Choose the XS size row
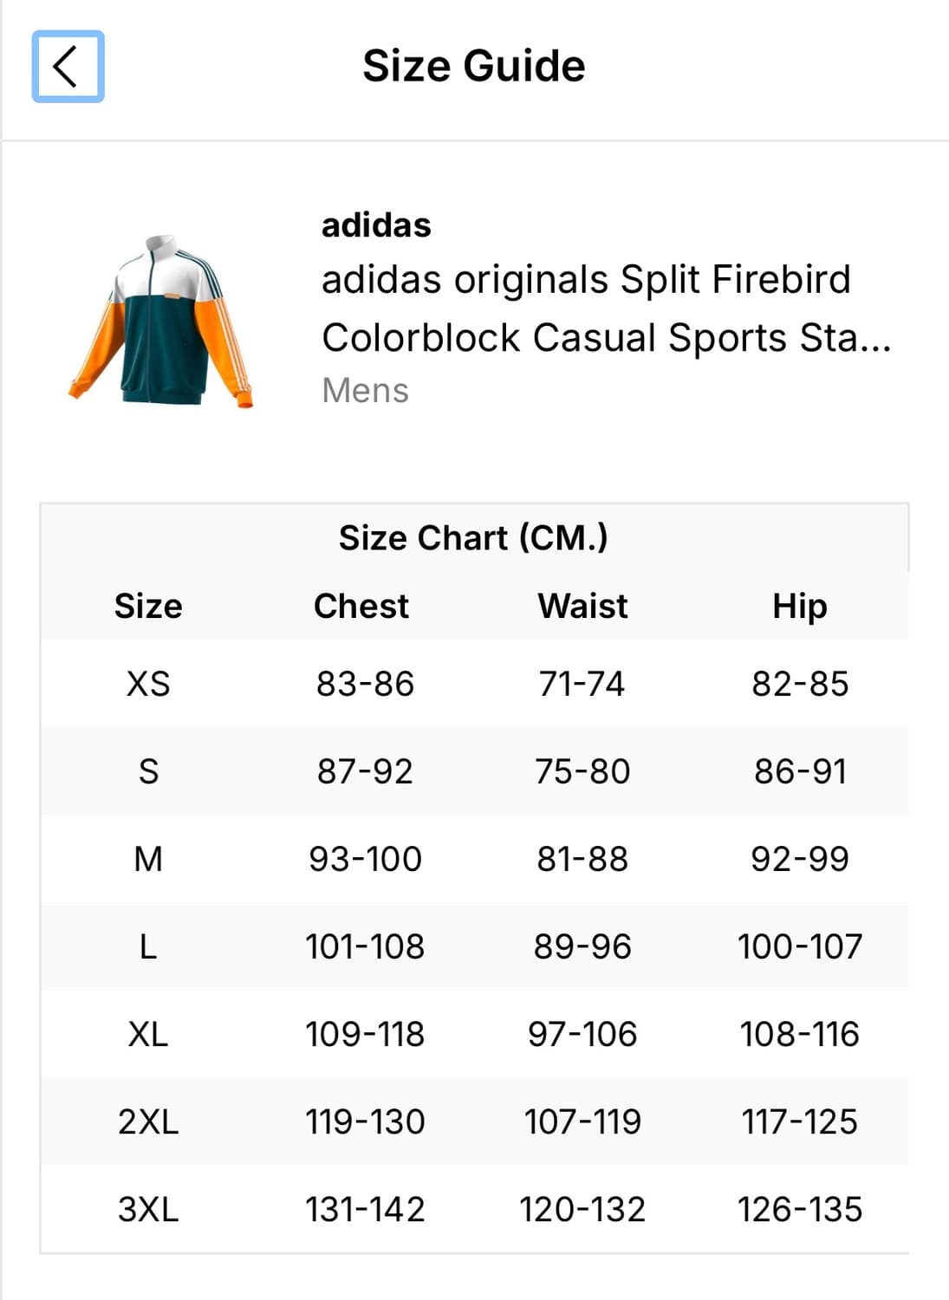 (x=474, y=684)
